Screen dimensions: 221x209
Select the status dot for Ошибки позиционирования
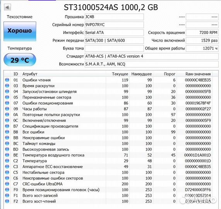coord(7,103)
